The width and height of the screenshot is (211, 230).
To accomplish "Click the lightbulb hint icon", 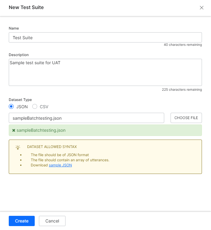I will coord(18,147).
